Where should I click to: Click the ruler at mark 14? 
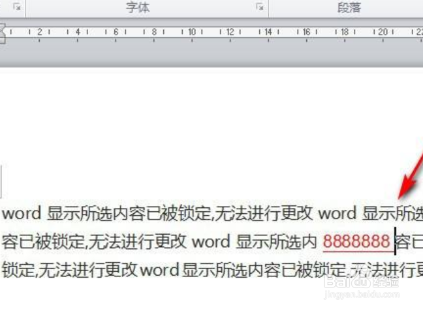pyautogui.click(x=268, y=32)
